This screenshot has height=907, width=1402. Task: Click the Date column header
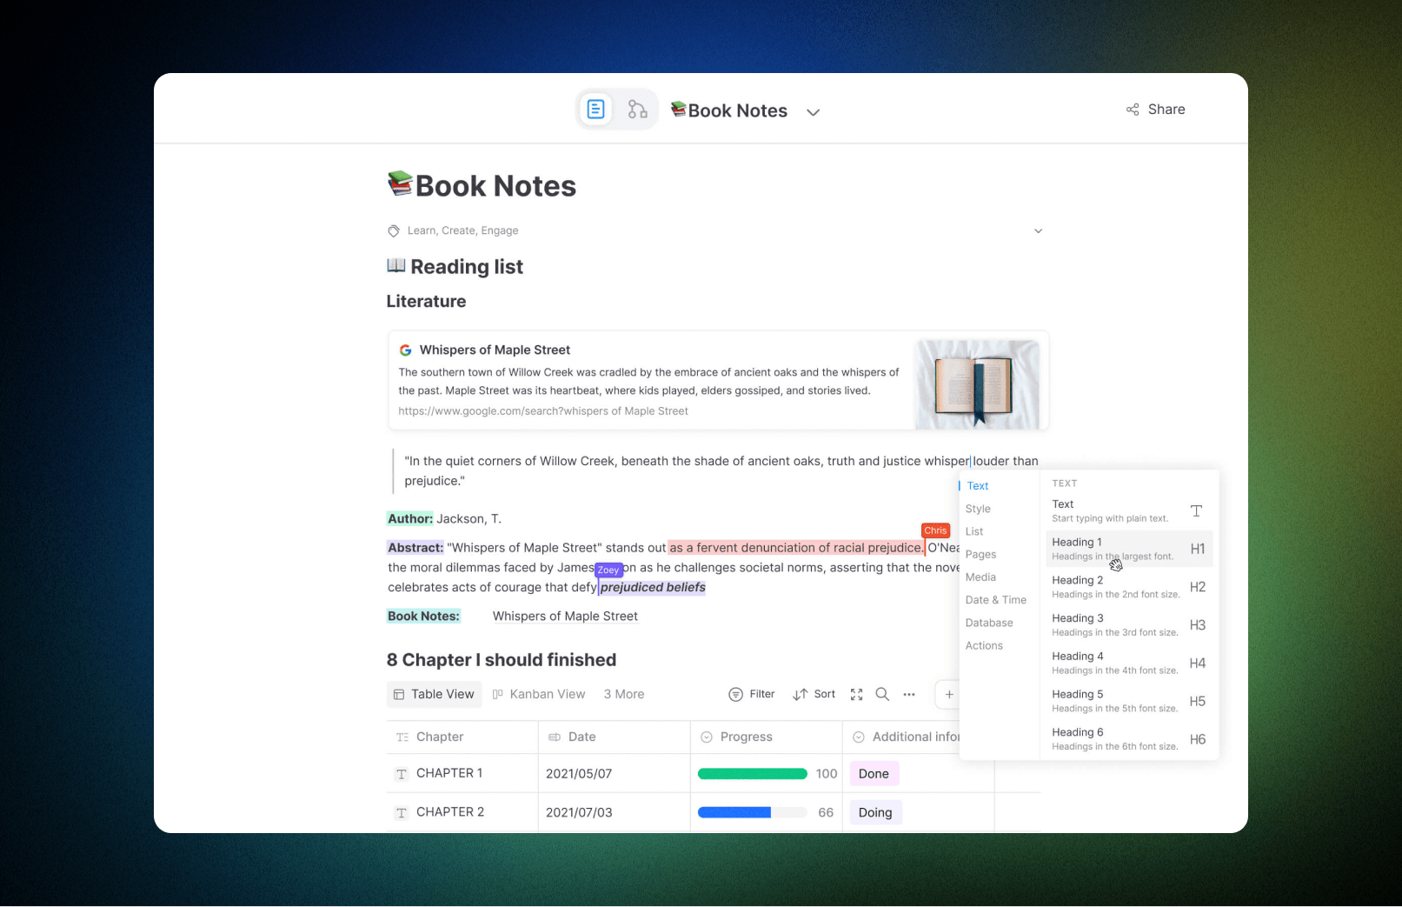[615, 737]
